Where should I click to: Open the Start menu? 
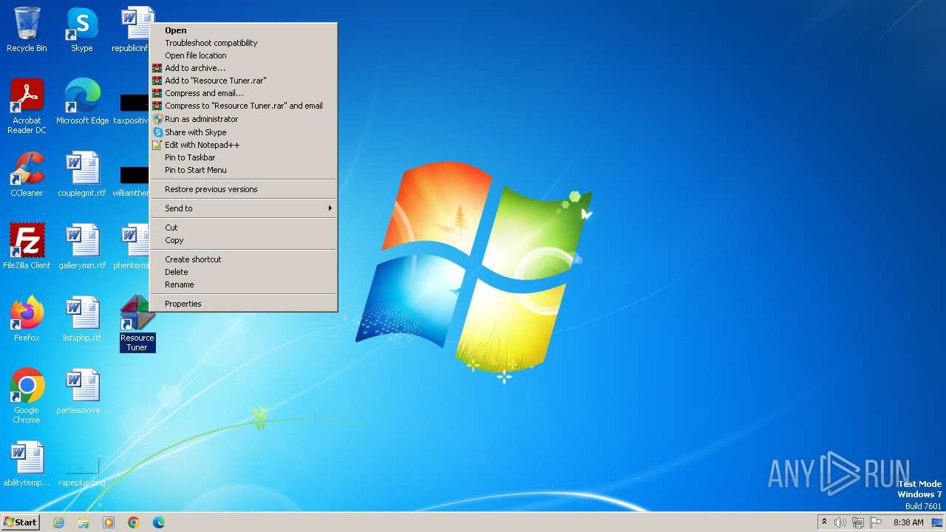tap(21, 522)
